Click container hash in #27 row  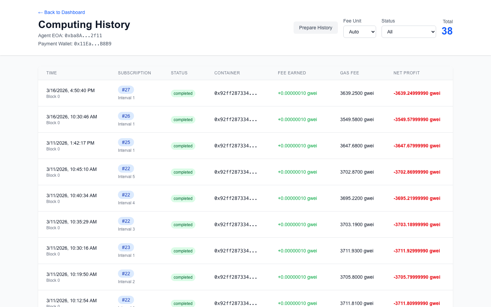click(236, 93)
